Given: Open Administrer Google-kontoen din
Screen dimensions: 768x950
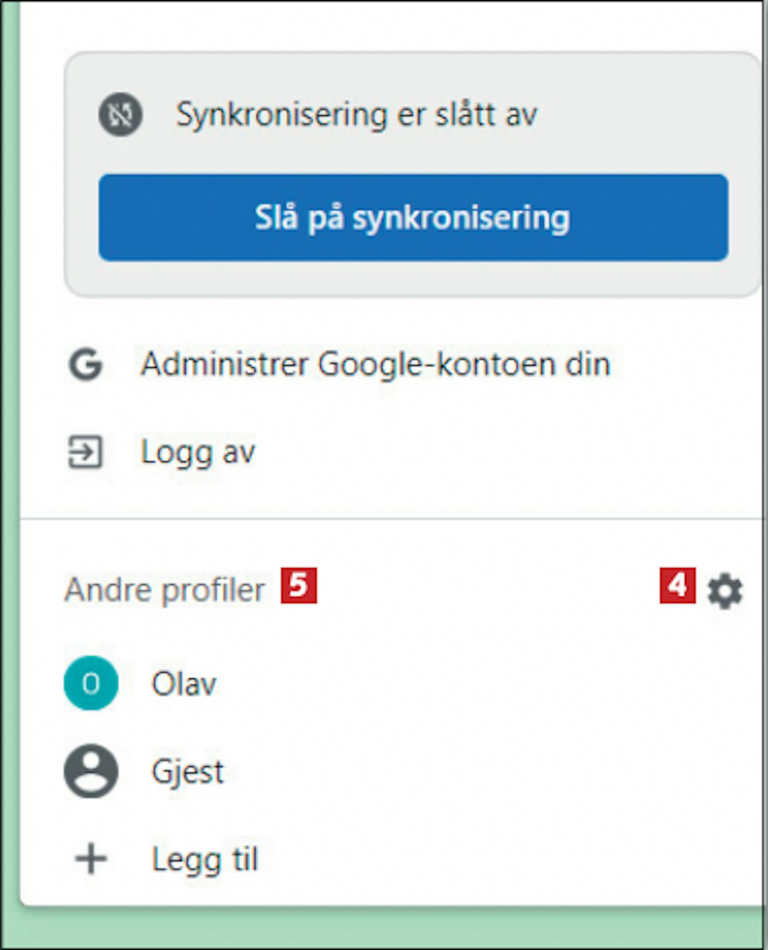Looking at the screenshot, I should 376,364.
